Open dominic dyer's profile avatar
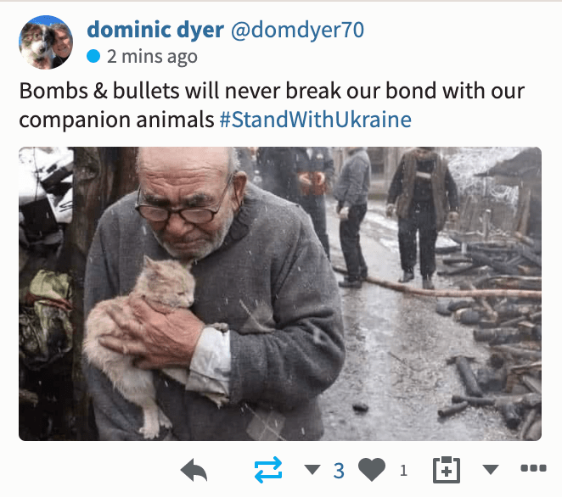This screenshot has height=497, width=562. (x=46, y=42)
